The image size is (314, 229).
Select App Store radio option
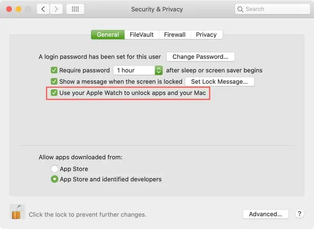point(55,169)
